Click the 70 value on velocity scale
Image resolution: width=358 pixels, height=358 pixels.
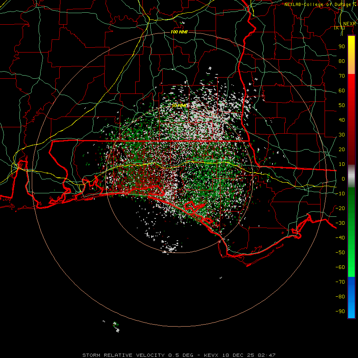[x=342, y=76]
